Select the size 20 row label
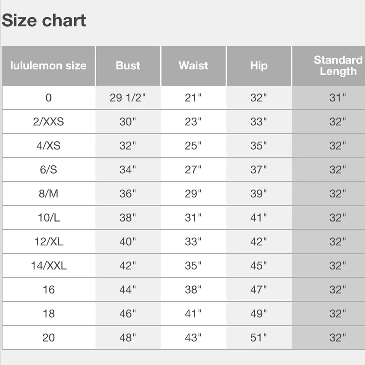Image resolution: width=365 pixels, height=365 pixels. tap(49, 338)
